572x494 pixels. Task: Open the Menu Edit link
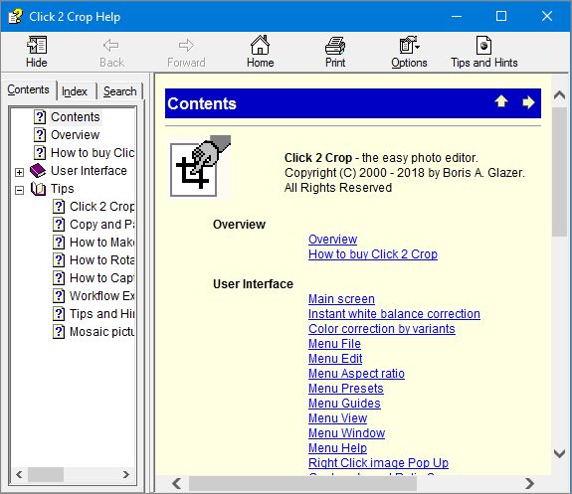[335, 359]
